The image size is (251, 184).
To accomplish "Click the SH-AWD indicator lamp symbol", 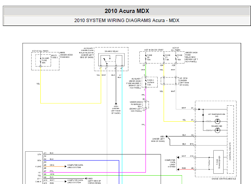I will coord(217,130).
